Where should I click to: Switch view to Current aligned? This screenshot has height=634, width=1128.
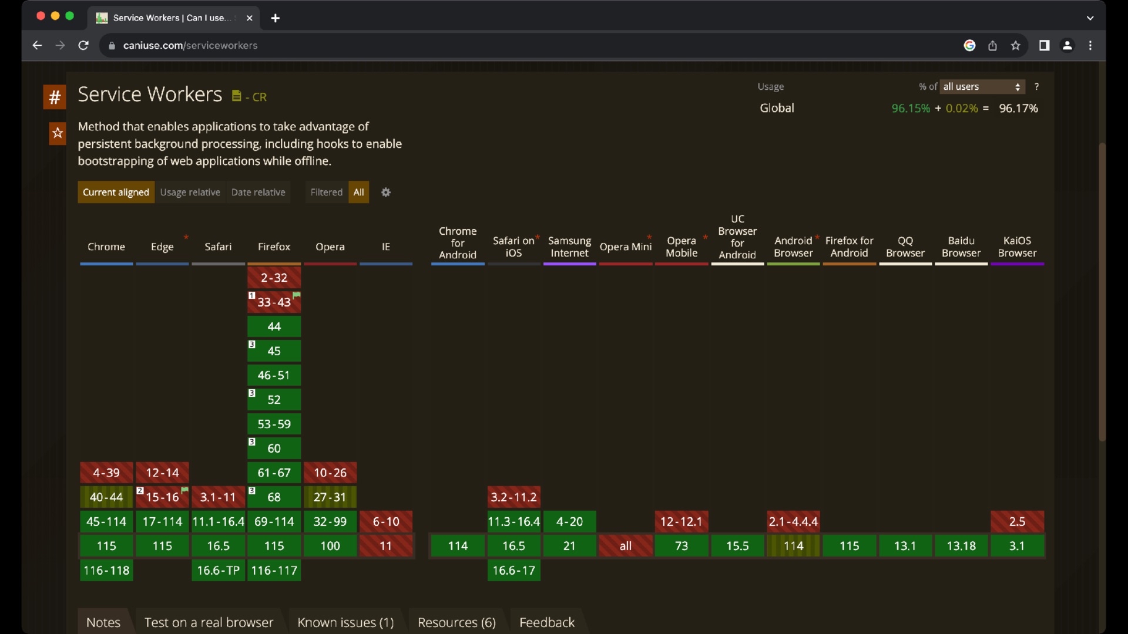click(x=116, y=193)
